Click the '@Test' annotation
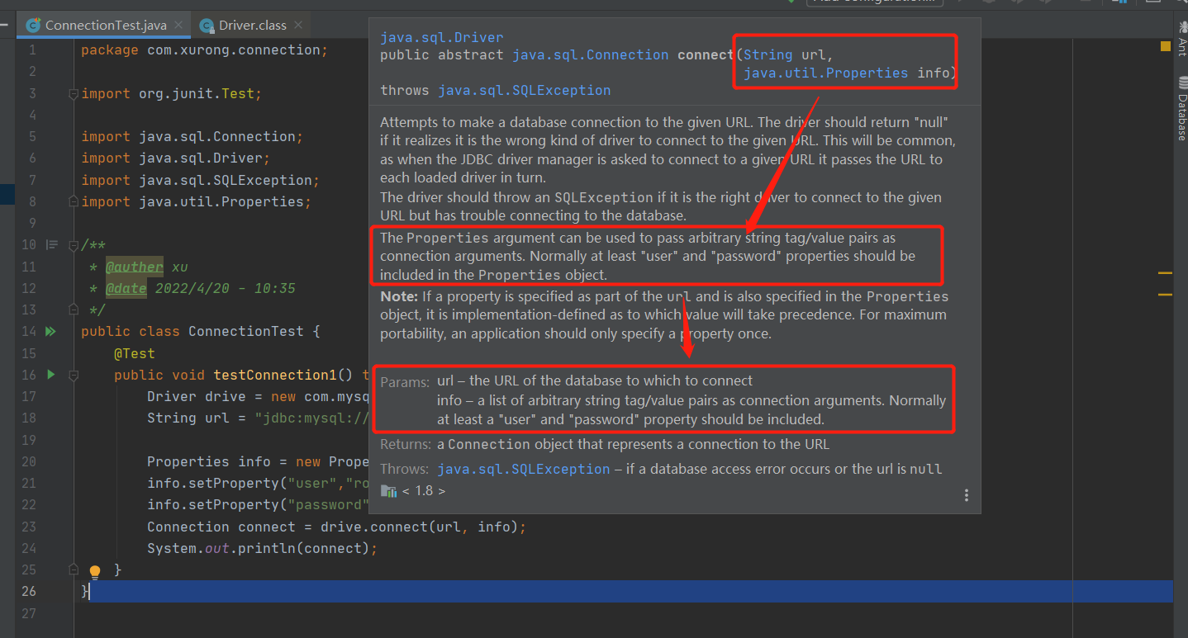Screen dimensions: 1188x638 pyautogui.click(x=135, y=353)
